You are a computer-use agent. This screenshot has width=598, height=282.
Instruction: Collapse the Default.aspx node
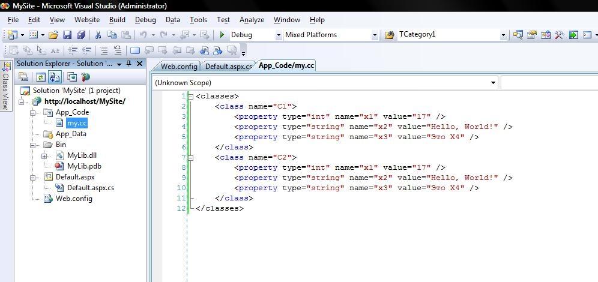(32, 178)
